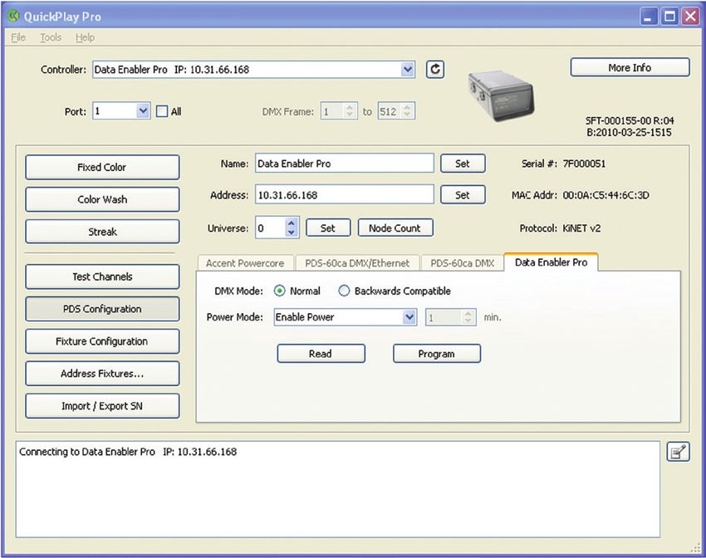Open the Streak effect
Image resolution: width=706 pixels, height=558 pixels.
click(x=102, y=232)
